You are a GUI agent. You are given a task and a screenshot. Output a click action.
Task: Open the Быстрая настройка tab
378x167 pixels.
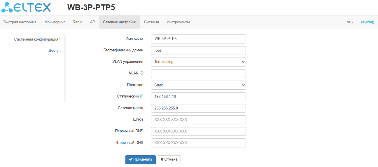(20, 22)
